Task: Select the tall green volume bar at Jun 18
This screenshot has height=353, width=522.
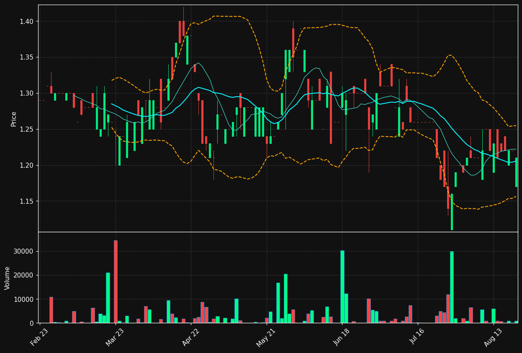Action: [342, 287]
